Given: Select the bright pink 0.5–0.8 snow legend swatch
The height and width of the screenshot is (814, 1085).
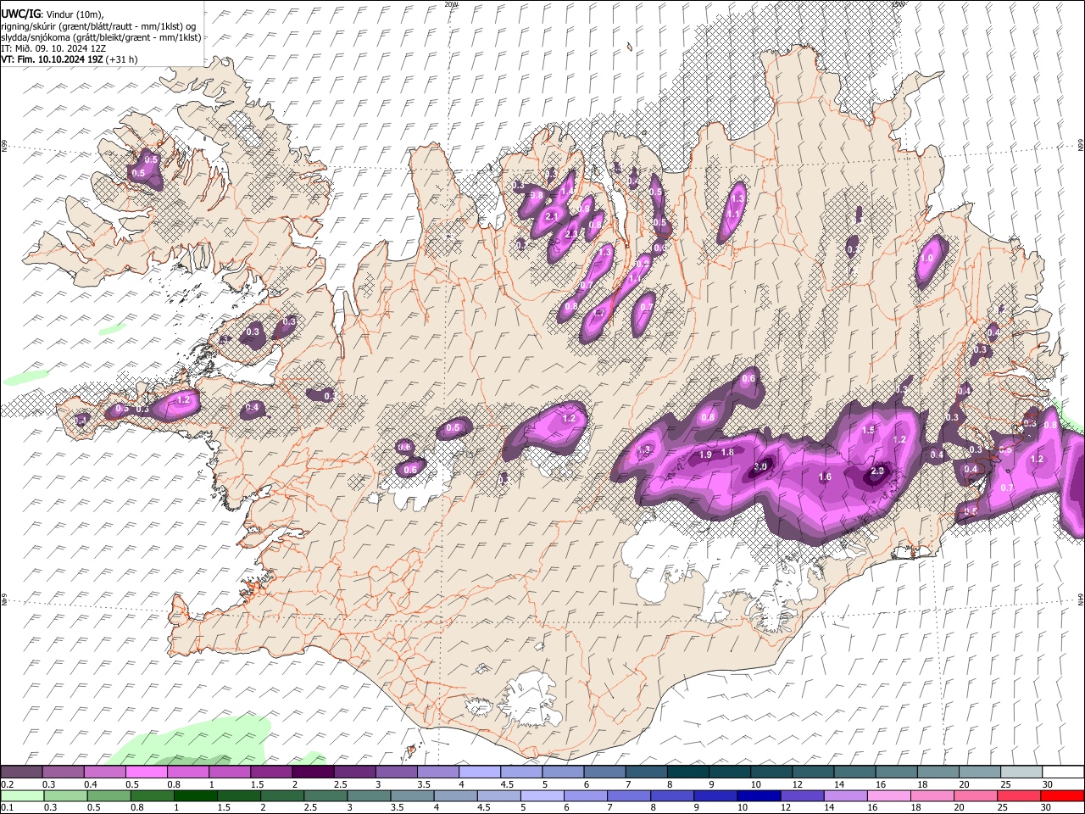Looking at the screenshot, I should (x=146, y=772).
